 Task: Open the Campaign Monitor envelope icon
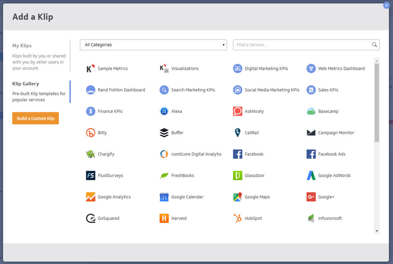311,133
